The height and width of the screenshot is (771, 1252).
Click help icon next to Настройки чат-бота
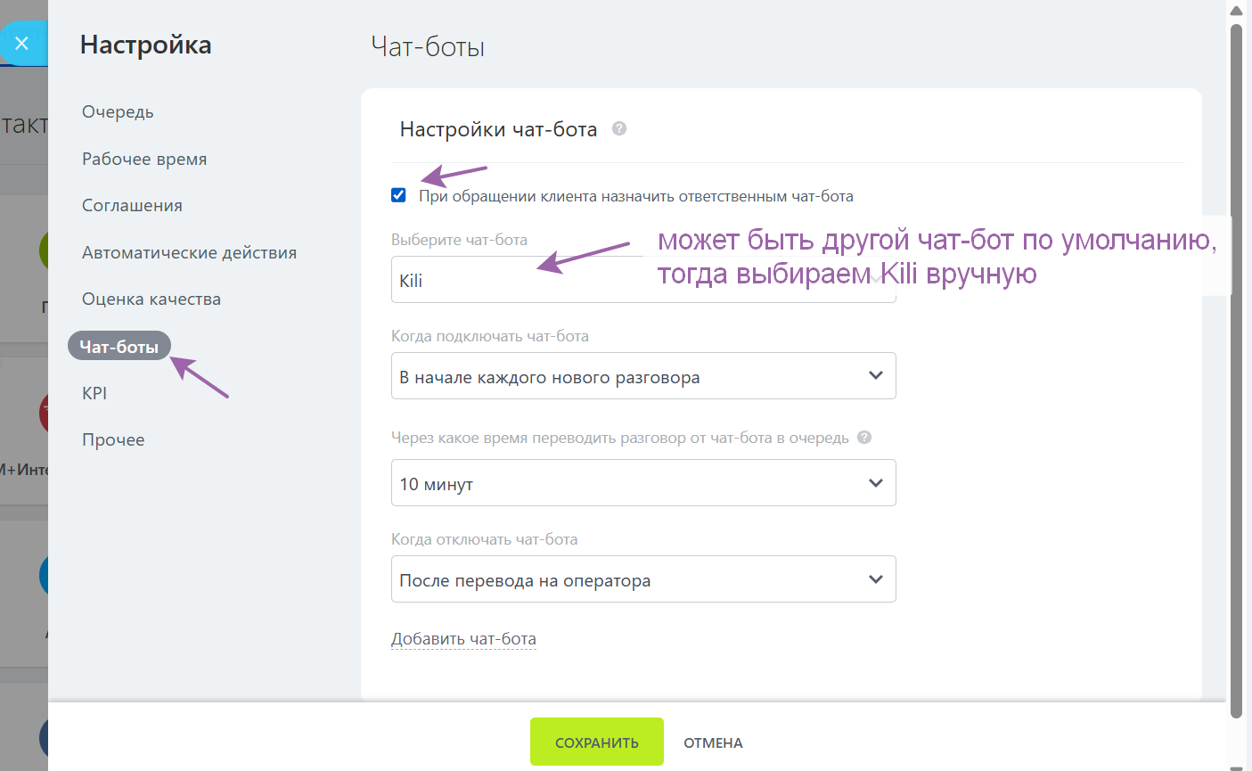coord(619,128)
